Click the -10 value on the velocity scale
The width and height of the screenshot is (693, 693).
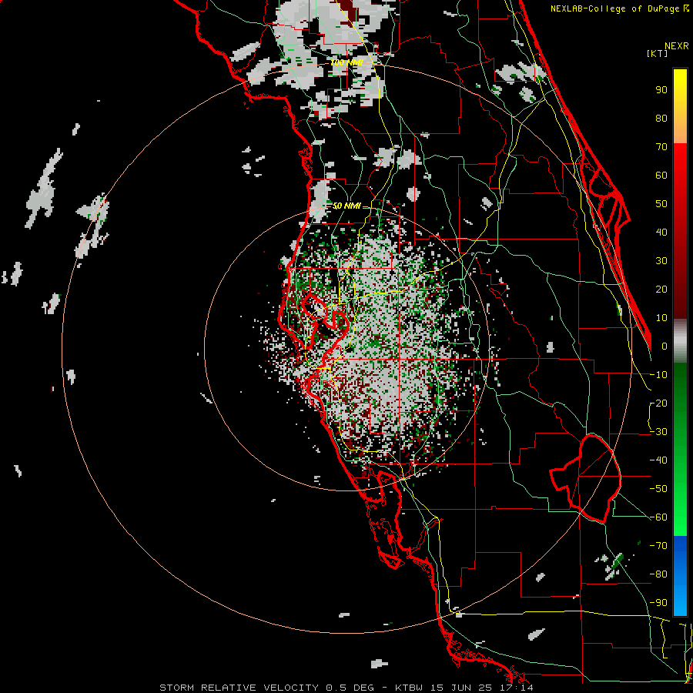click(x=658, y=375)
